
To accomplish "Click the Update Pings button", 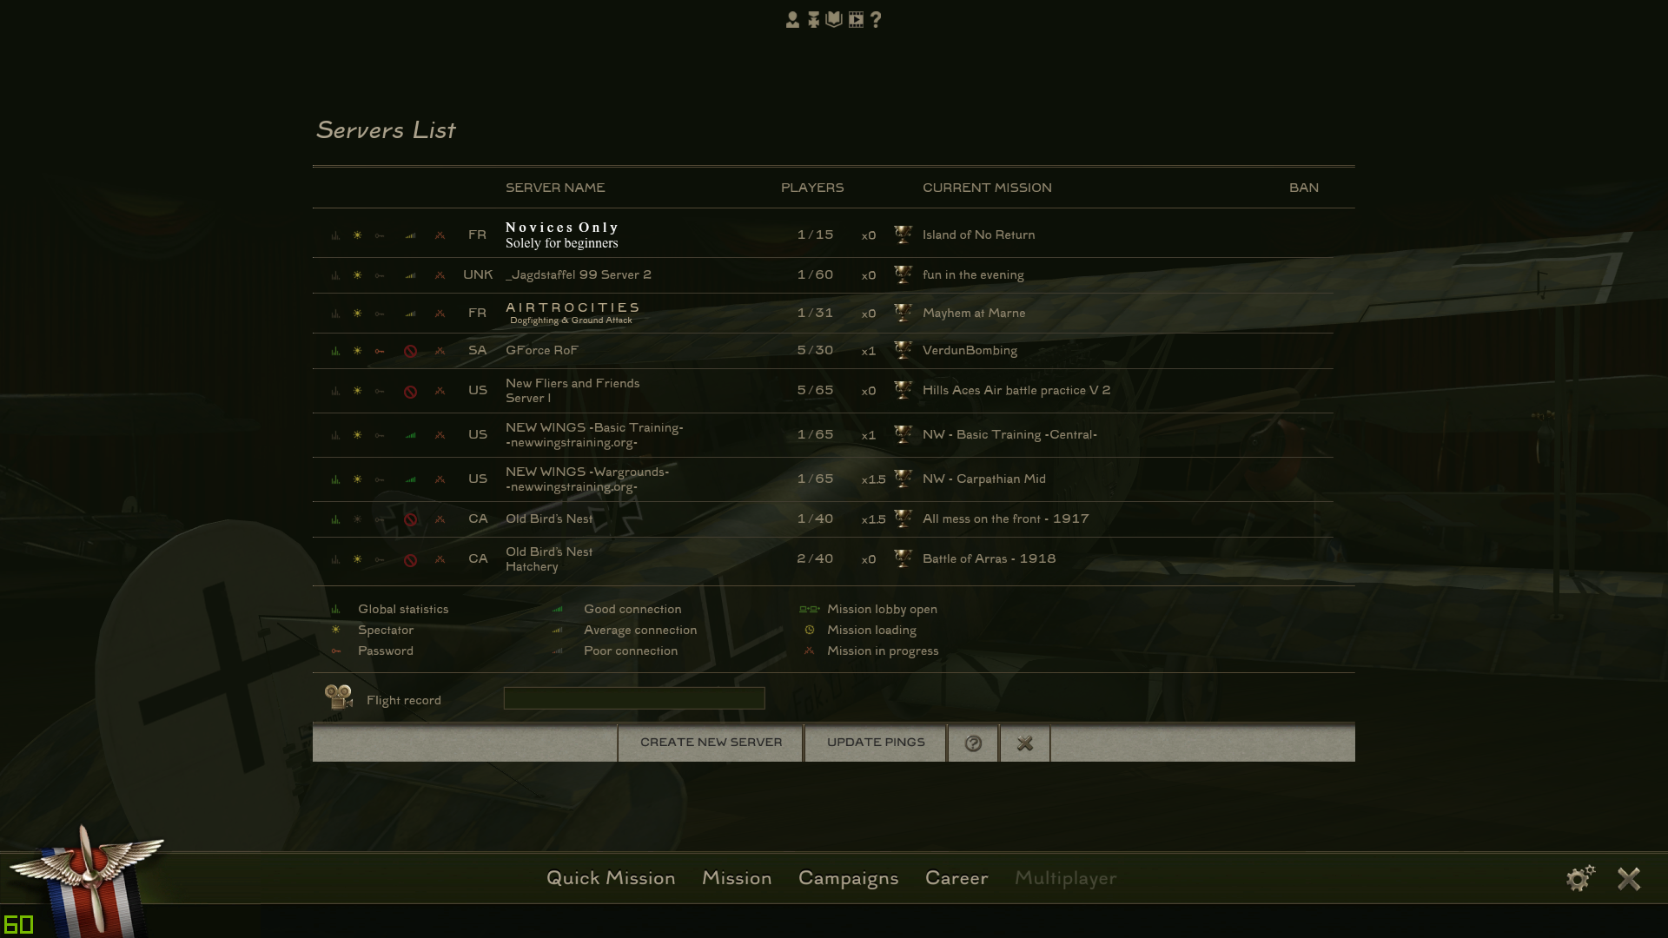I will pyautogui.click(x=876, y=743).
